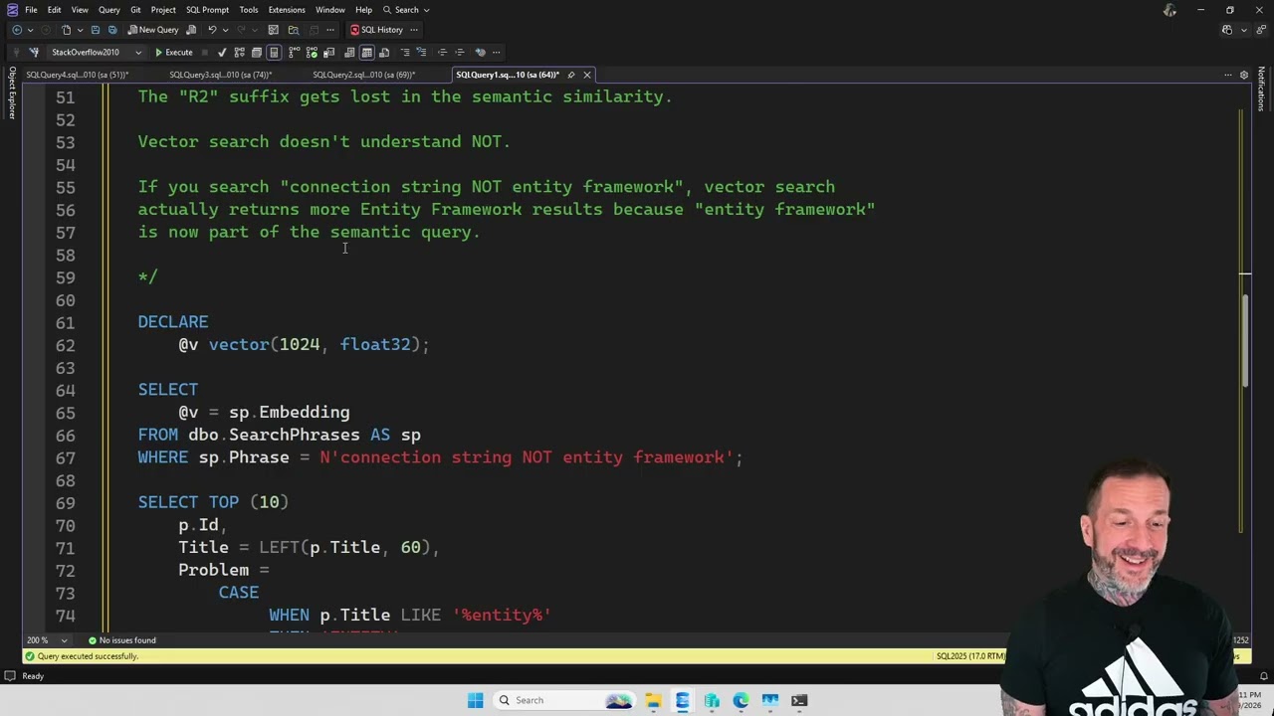The height and width of the screenshot is (716, 1274).
Task: Open File Explorer from the taskbar
Action: point(653,700)
